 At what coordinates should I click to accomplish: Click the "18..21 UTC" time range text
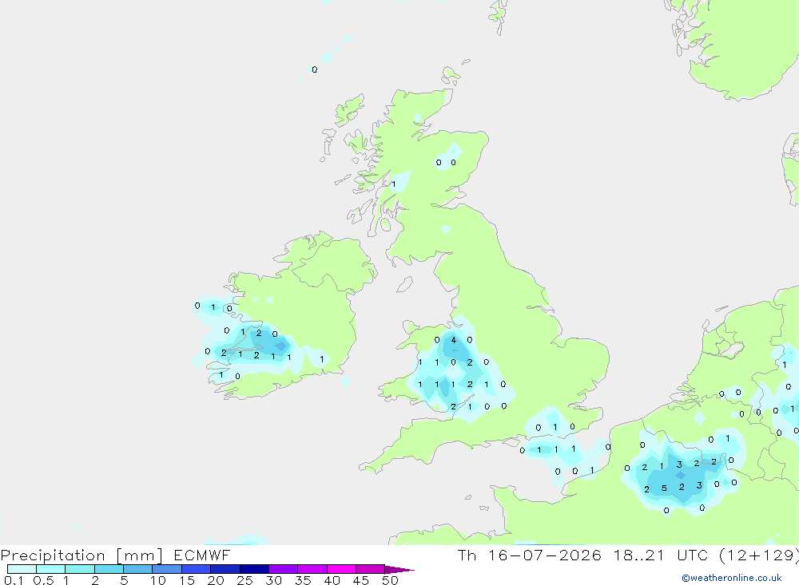(x=661, y=555)
